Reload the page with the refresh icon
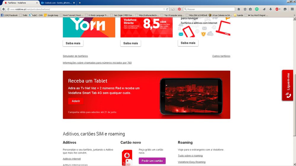The width and height of the screenshot is (296, 166). pos(167,9)
